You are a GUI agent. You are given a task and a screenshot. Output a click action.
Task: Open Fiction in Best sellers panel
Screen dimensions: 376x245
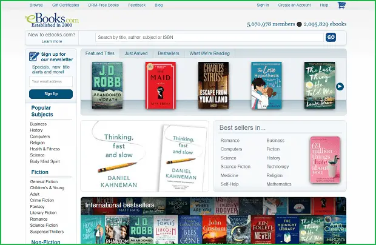pyautogui.click(x=273, y=149)
